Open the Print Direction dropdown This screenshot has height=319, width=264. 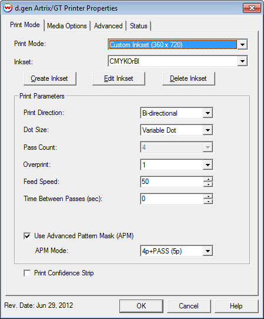(x=208, y=113)
